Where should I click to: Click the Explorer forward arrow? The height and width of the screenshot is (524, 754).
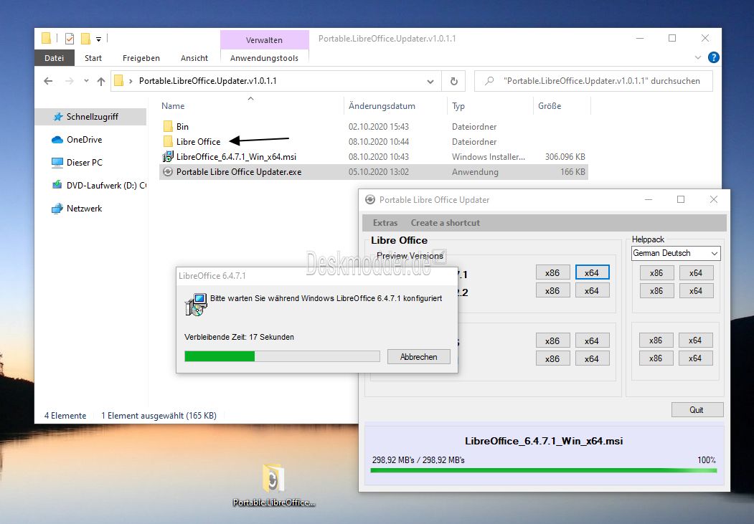70,81
